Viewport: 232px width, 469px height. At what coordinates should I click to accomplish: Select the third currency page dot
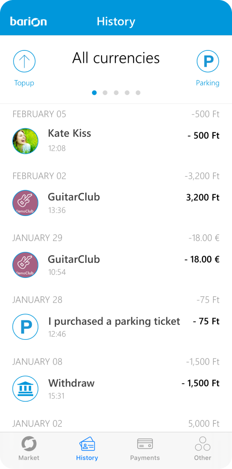(x=116, y=93)
